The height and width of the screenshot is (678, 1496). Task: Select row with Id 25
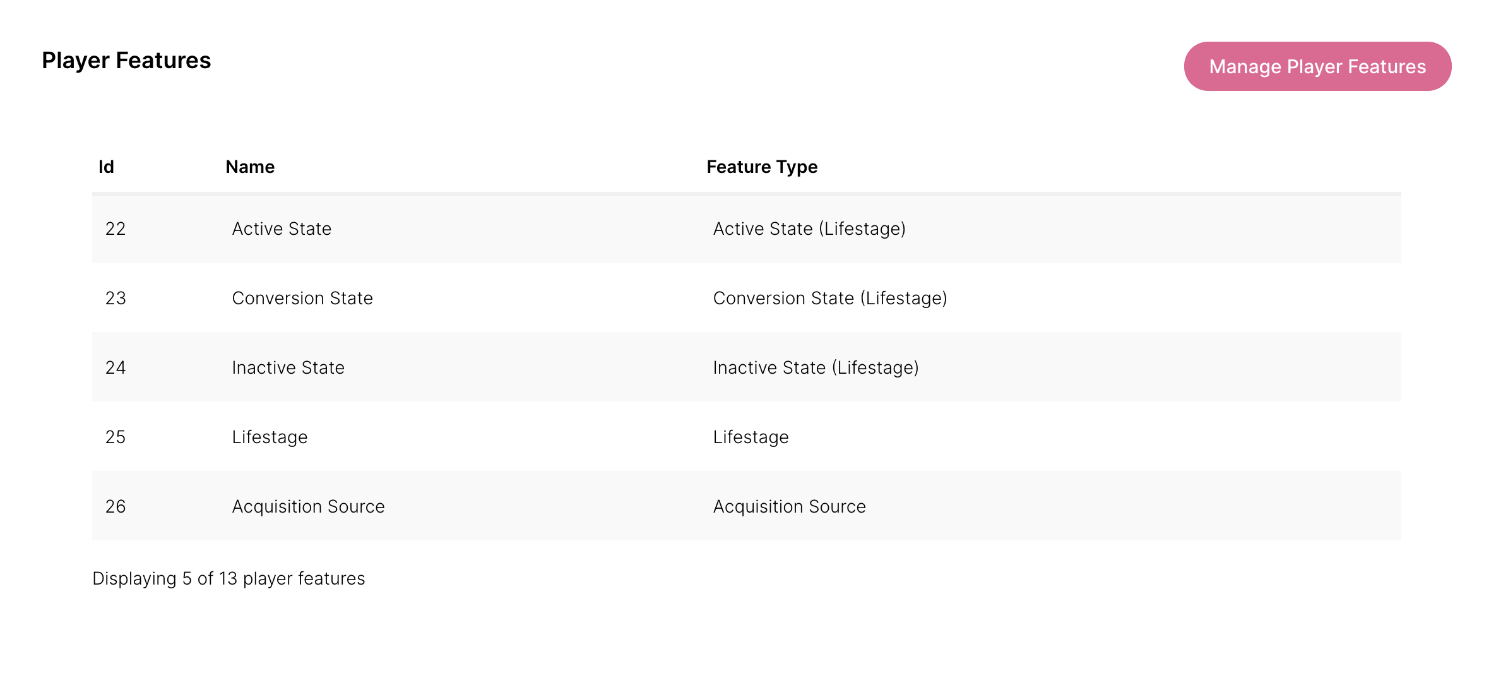(x=116, y=437)
